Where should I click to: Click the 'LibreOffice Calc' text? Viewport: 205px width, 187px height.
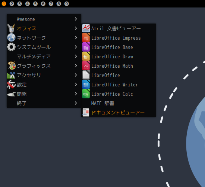(x=112, y=94)
